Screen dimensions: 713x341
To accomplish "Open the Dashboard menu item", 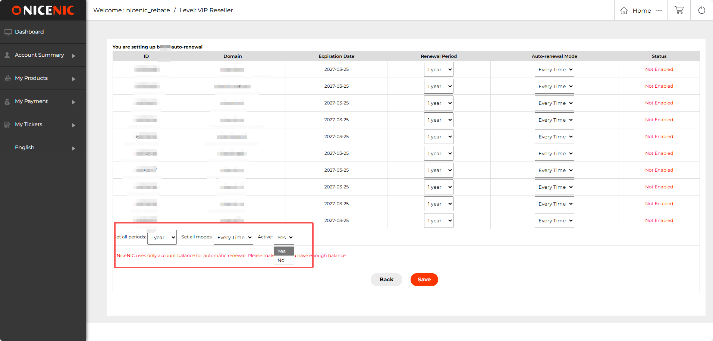I will point(43,32).
